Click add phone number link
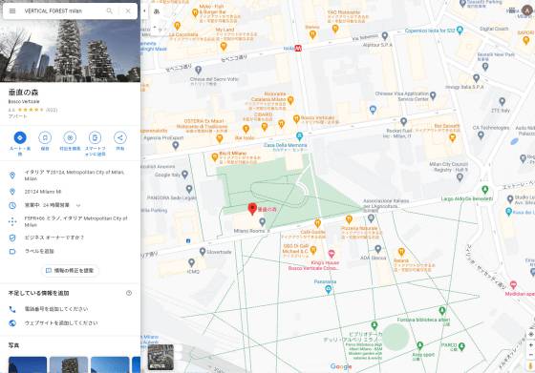Viewport: 535px width, 373px height. coord(56,309)
